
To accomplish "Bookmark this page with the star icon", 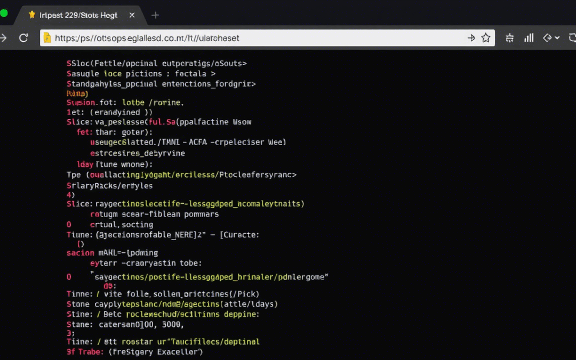I will click(486, 38).
